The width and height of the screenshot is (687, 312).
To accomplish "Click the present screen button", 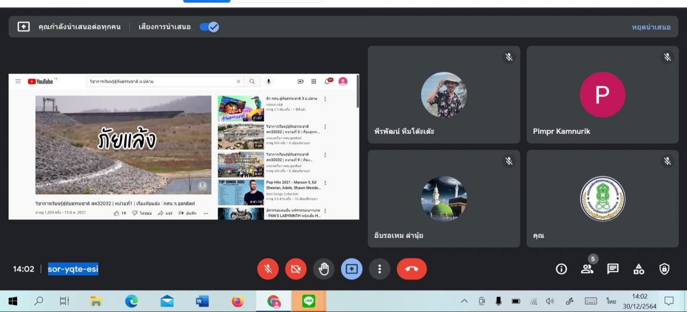I will (352, 269).
